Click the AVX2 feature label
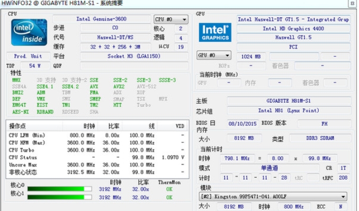Viewport: 359px width, 211px height. point(119,87)
